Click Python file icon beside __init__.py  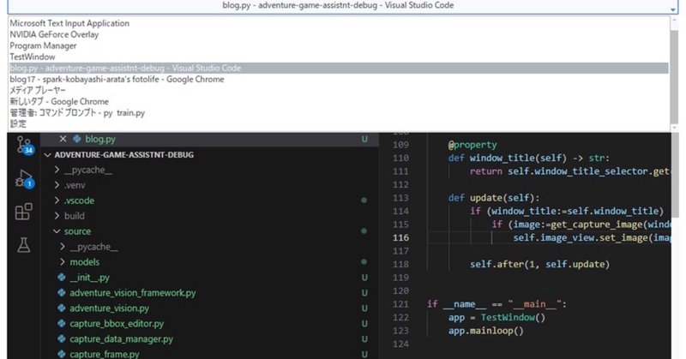pos(62,278)
